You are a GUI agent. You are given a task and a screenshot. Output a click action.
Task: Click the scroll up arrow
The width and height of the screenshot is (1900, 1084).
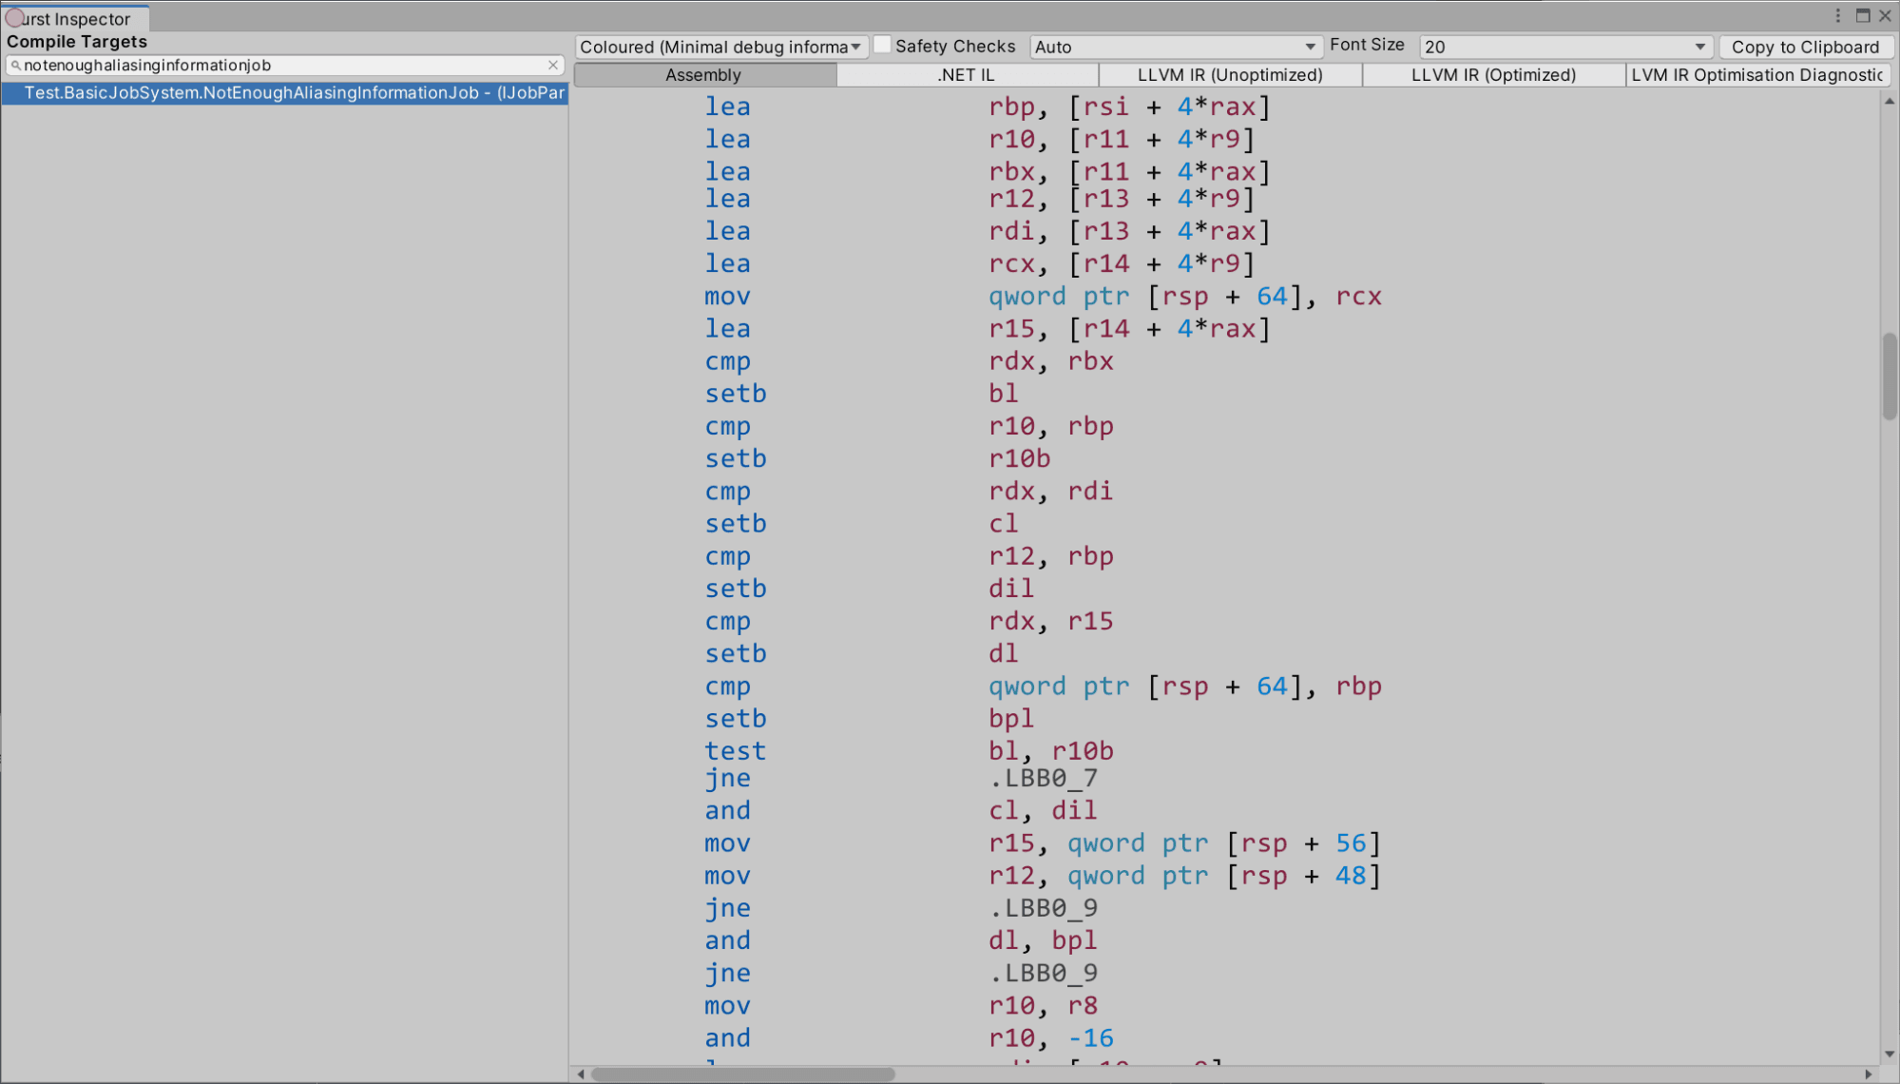(x=1890, y=101)
